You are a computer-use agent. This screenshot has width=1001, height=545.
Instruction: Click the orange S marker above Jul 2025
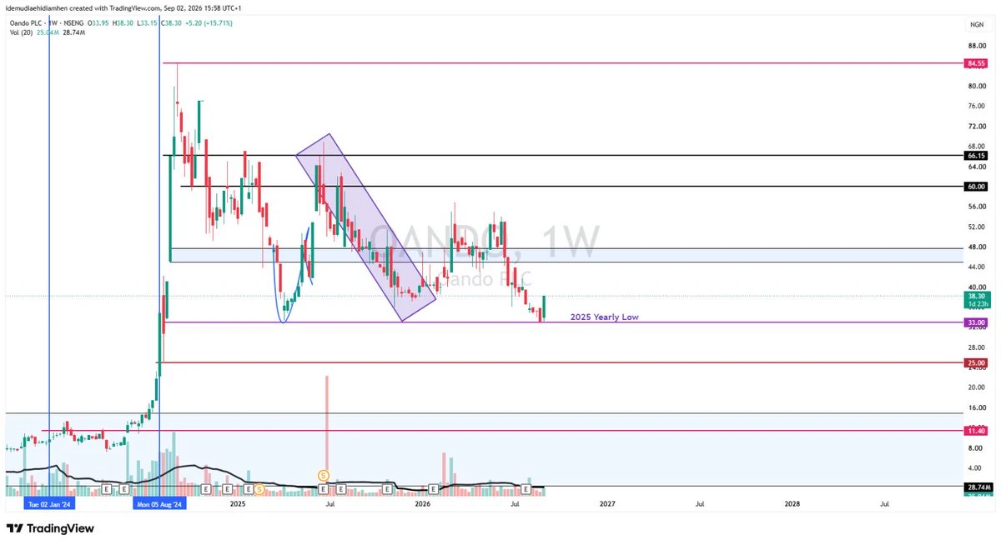tap(323, 475)
